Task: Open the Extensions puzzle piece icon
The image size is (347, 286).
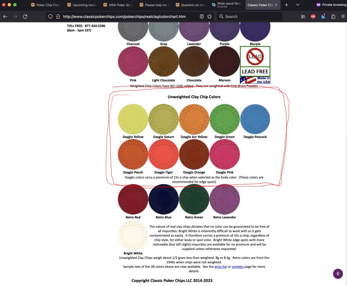Action: [333, 16]
